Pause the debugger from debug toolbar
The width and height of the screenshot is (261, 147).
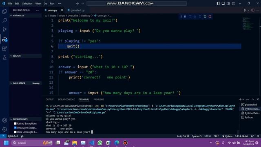click(185, 16)
